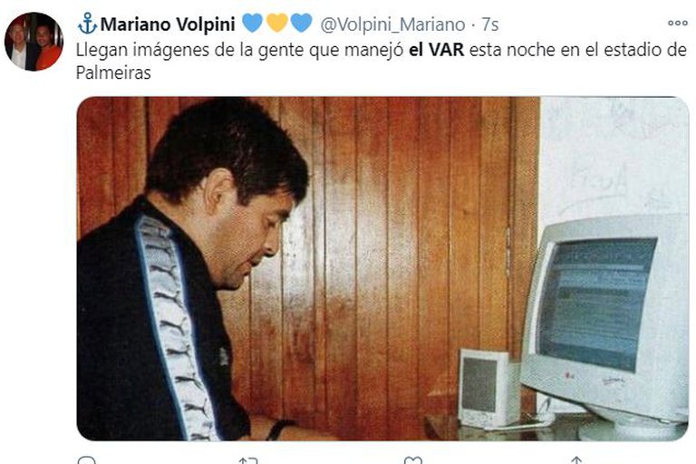Viewport: 696px width, 464px height.
Task: Click the last blue heart emoji
Action: pyautogui.click(x=302, y=23)
